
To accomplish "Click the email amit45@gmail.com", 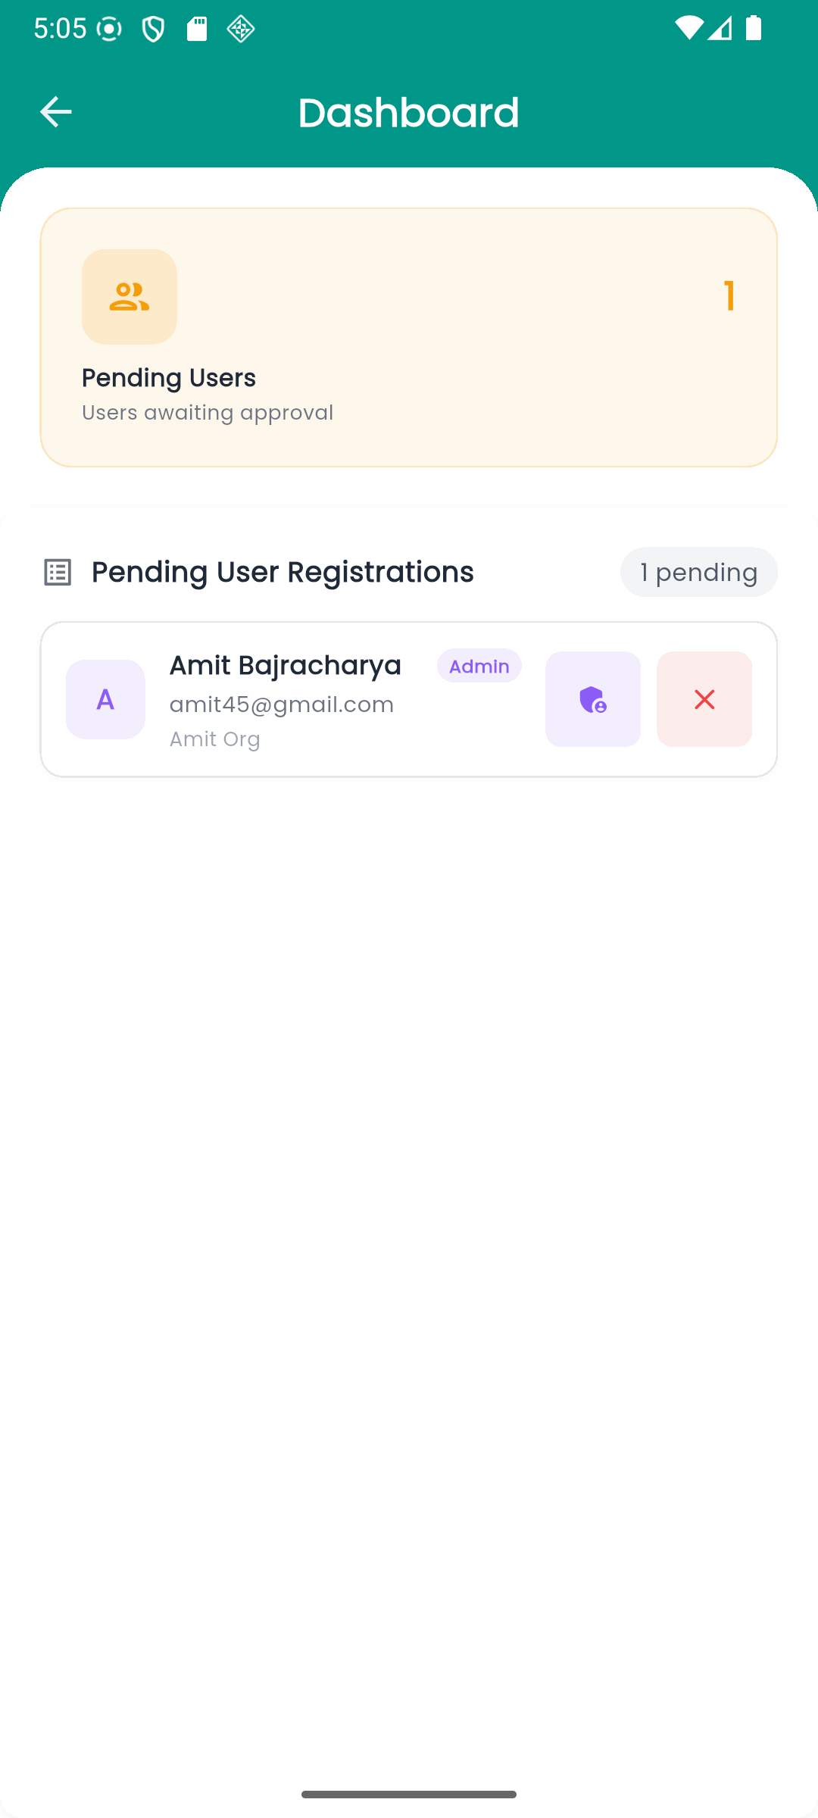I will point(282,704).
